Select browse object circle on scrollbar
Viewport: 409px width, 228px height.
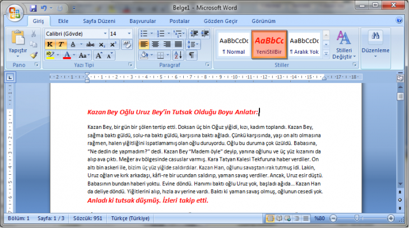pyautogui.click(x=400, y=200)
